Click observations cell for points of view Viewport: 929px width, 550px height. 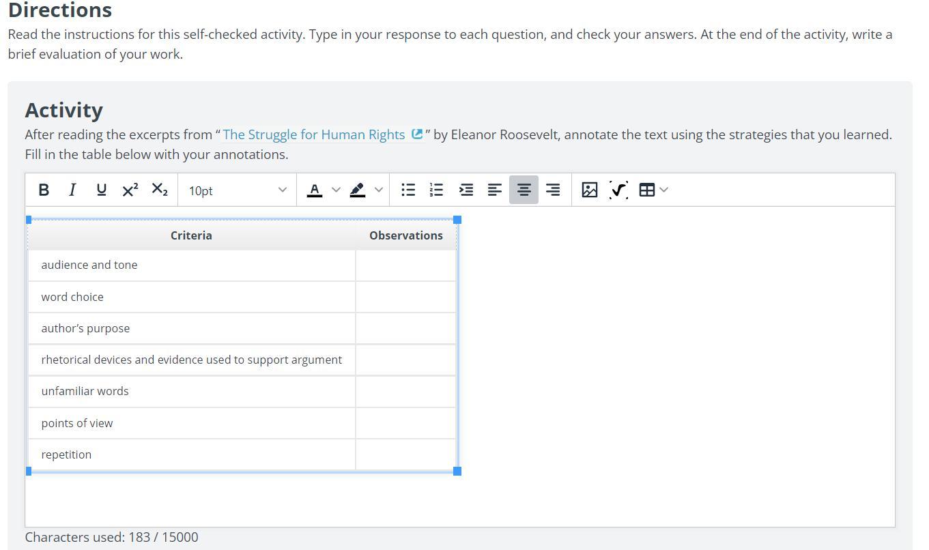[x=406, y=423]
